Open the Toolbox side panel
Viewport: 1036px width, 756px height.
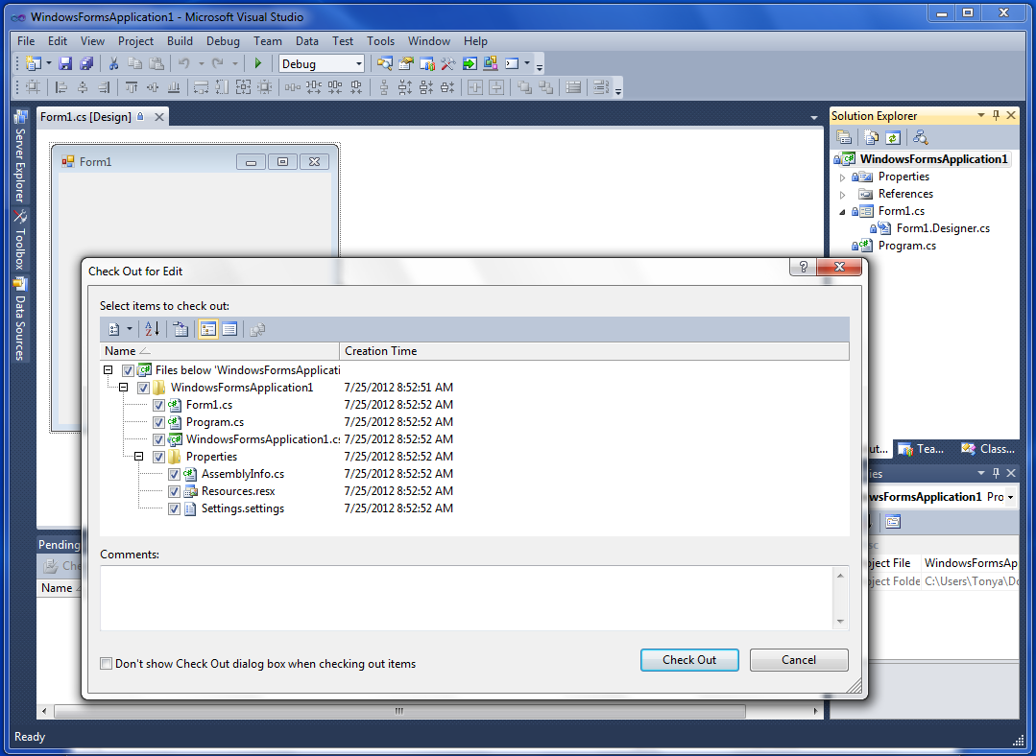click(20, 238)
